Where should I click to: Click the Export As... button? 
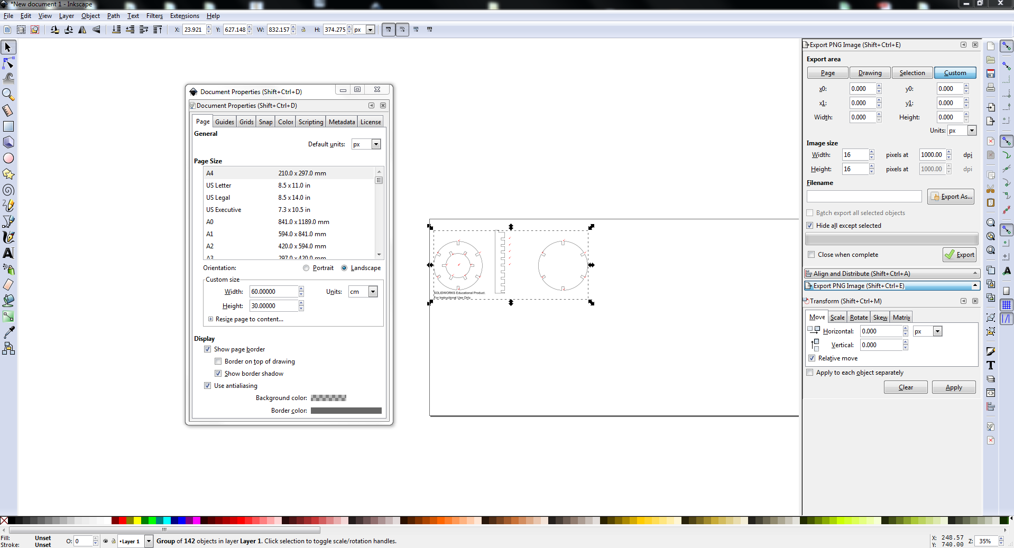click(x=951, y=197)
